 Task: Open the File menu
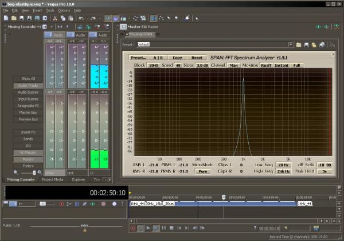point(6,10)
